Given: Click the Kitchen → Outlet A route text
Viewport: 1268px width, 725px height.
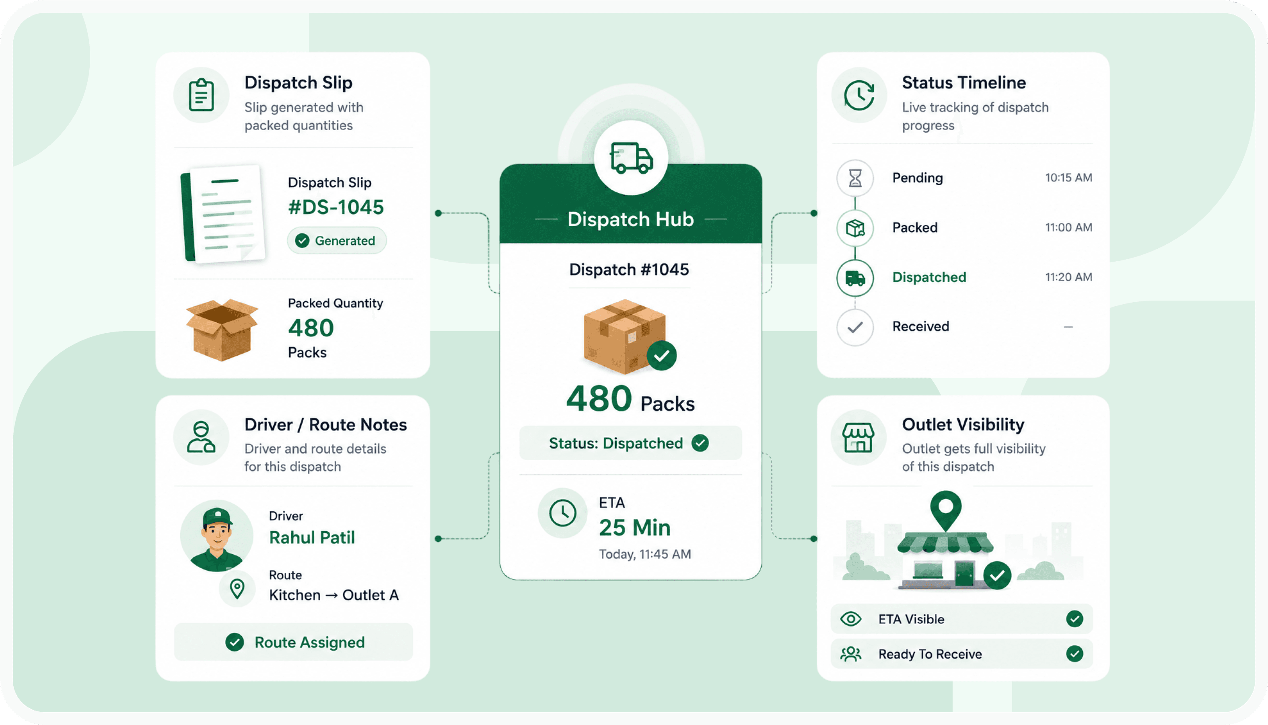Looking at the screenshot, I should point(334,595).
